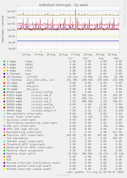Click the olive Function call interrupts swatch

pyautogui.click(x=4, y=135)
